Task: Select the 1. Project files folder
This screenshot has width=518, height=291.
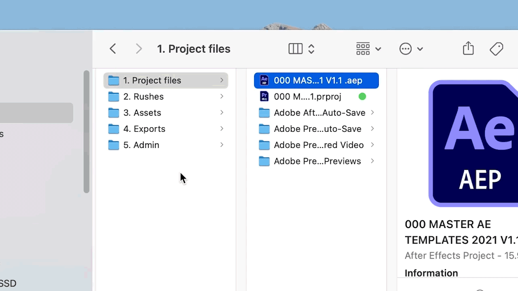Action: 166,80
